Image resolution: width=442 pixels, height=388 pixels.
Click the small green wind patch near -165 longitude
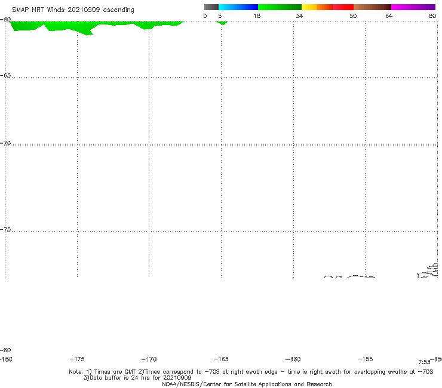coord(222,23)
